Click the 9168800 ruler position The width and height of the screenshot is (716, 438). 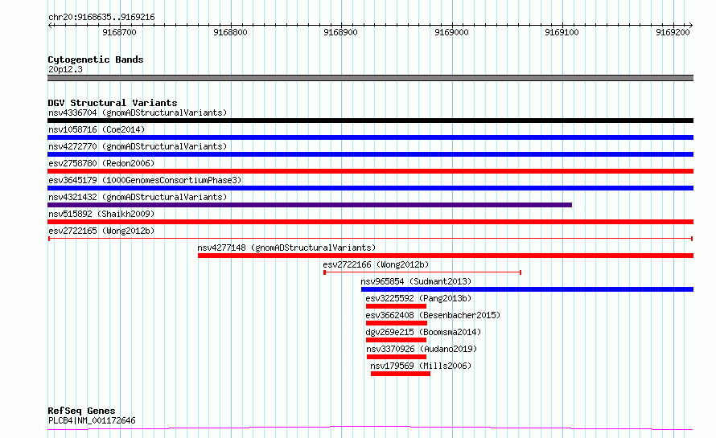tap(230, 32)
